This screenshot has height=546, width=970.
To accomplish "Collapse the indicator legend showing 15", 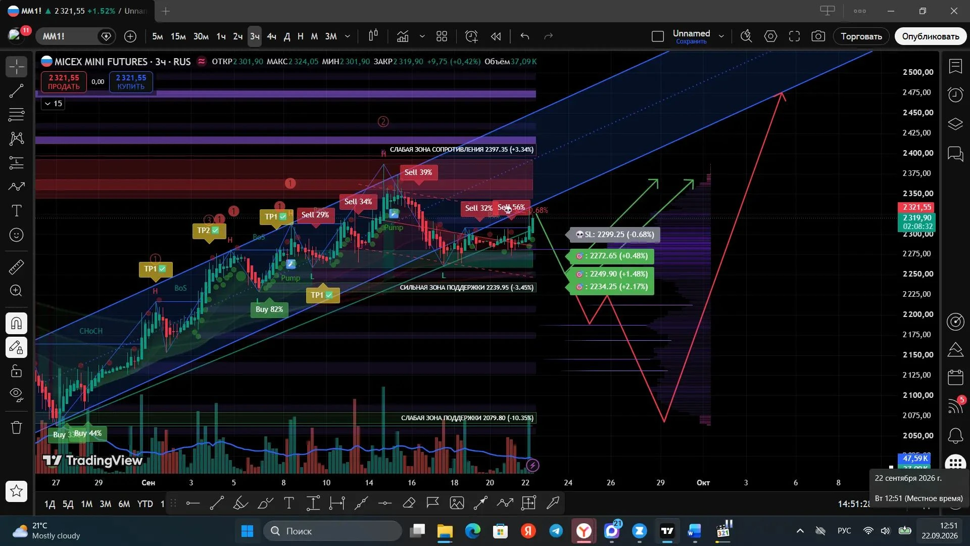I will click(53, 104).
